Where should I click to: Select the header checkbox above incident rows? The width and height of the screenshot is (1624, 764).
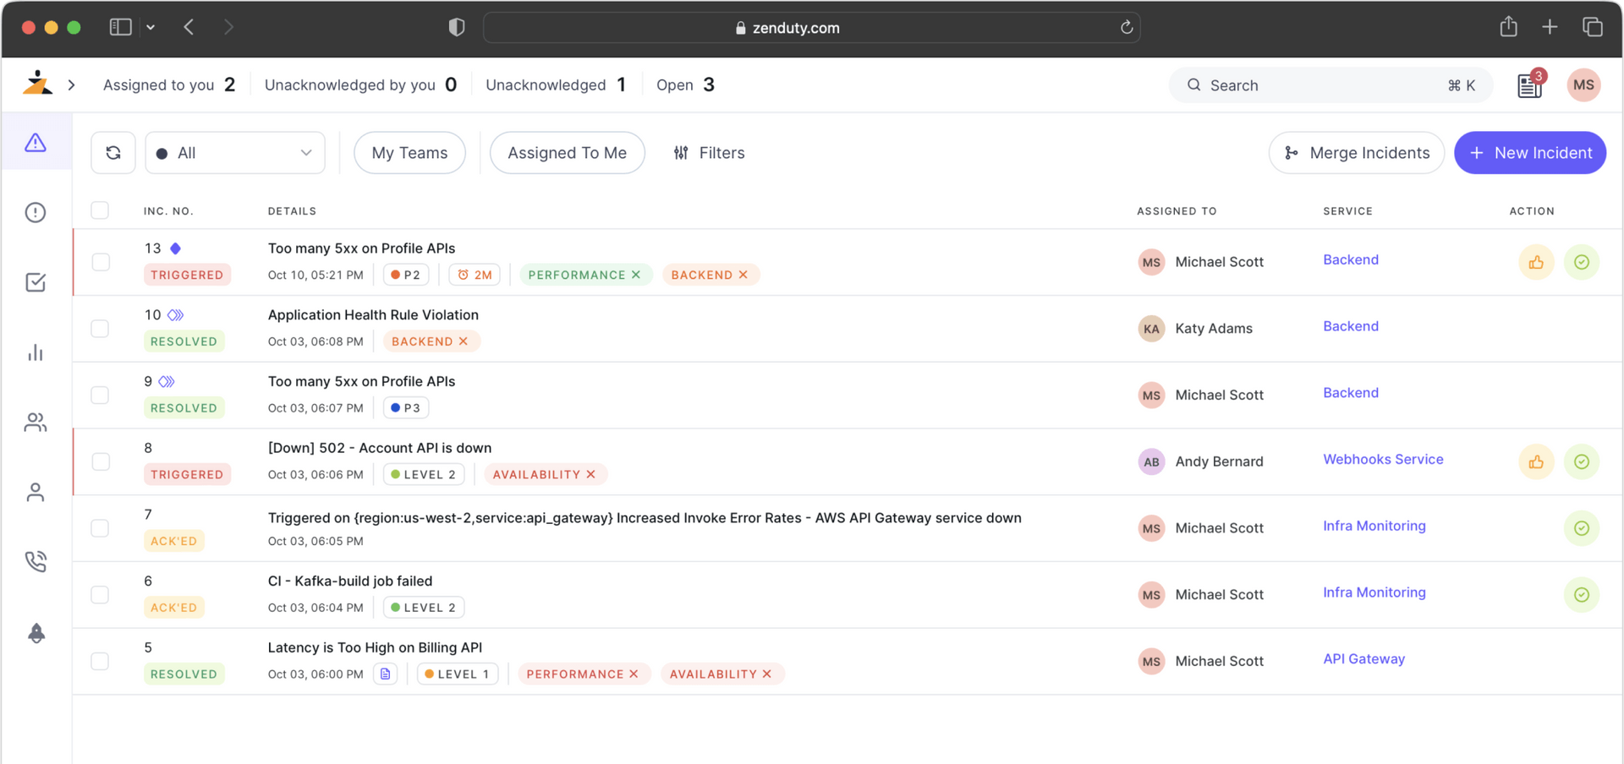pyautogui.click(x=100, y=210)
